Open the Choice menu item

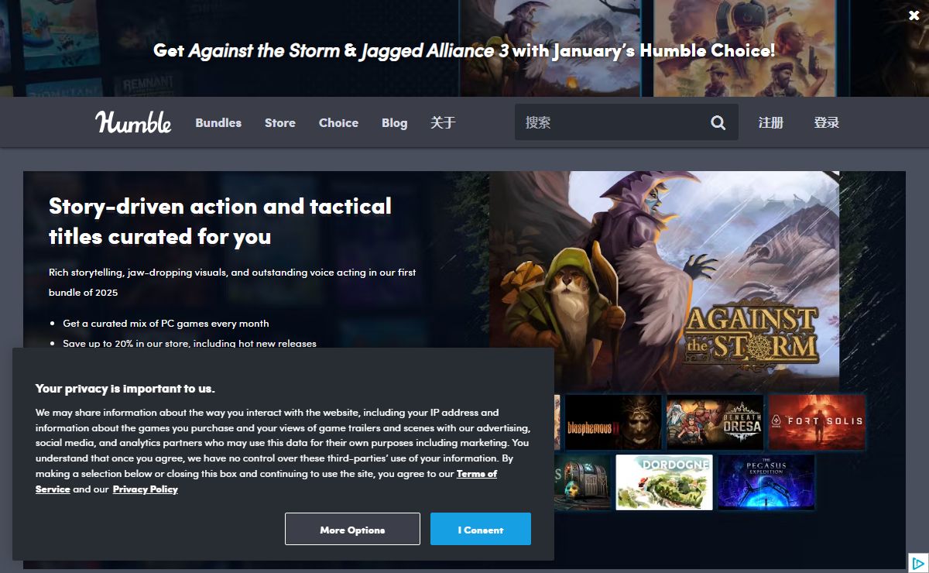point(338,122)
